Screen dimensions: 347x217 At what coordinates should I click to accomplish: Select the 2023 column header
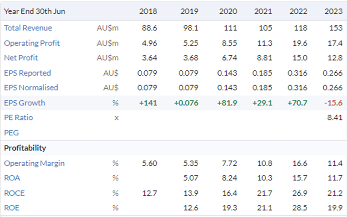[x=333, y=11]
